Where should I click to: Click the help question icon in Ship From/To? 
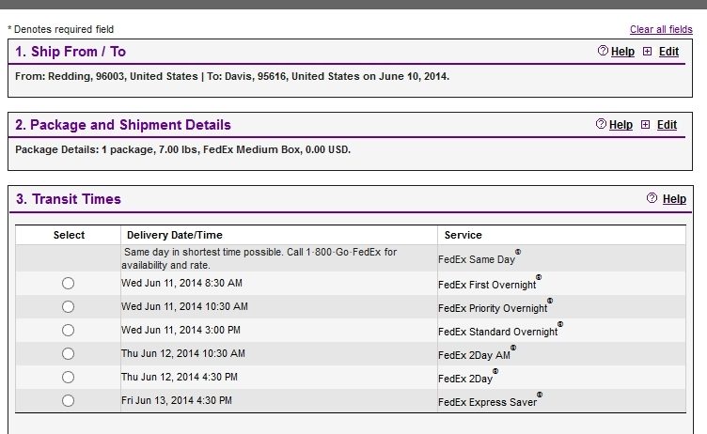click(603, 52)
